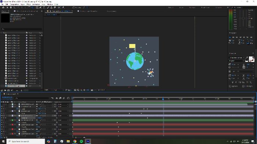
Task: Open parent dropdown for VIDEO DEMO.mp4 layer
Action: pos(63,104)
